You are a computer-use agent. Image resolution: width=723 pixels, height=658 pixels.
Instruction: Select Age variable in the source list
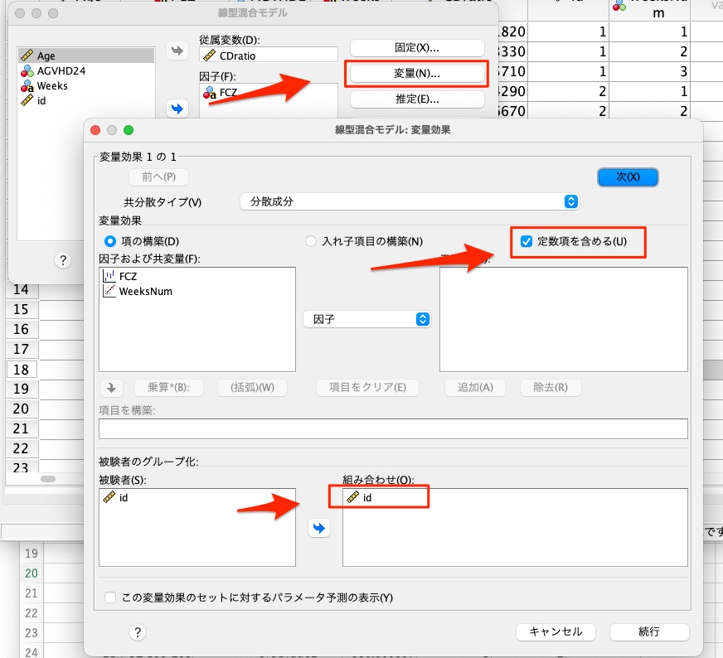[x=46, y=56]
